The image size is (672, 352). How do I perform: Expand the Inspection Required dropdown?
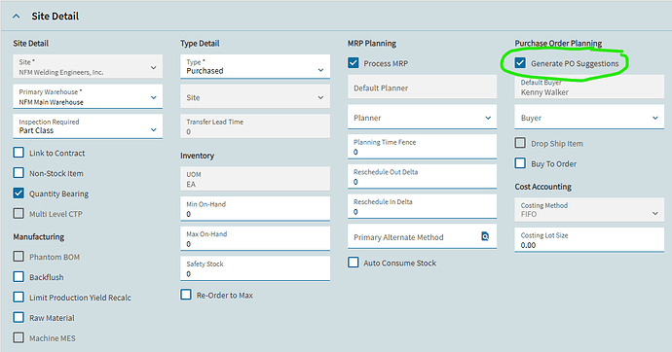tap(88, 126)
